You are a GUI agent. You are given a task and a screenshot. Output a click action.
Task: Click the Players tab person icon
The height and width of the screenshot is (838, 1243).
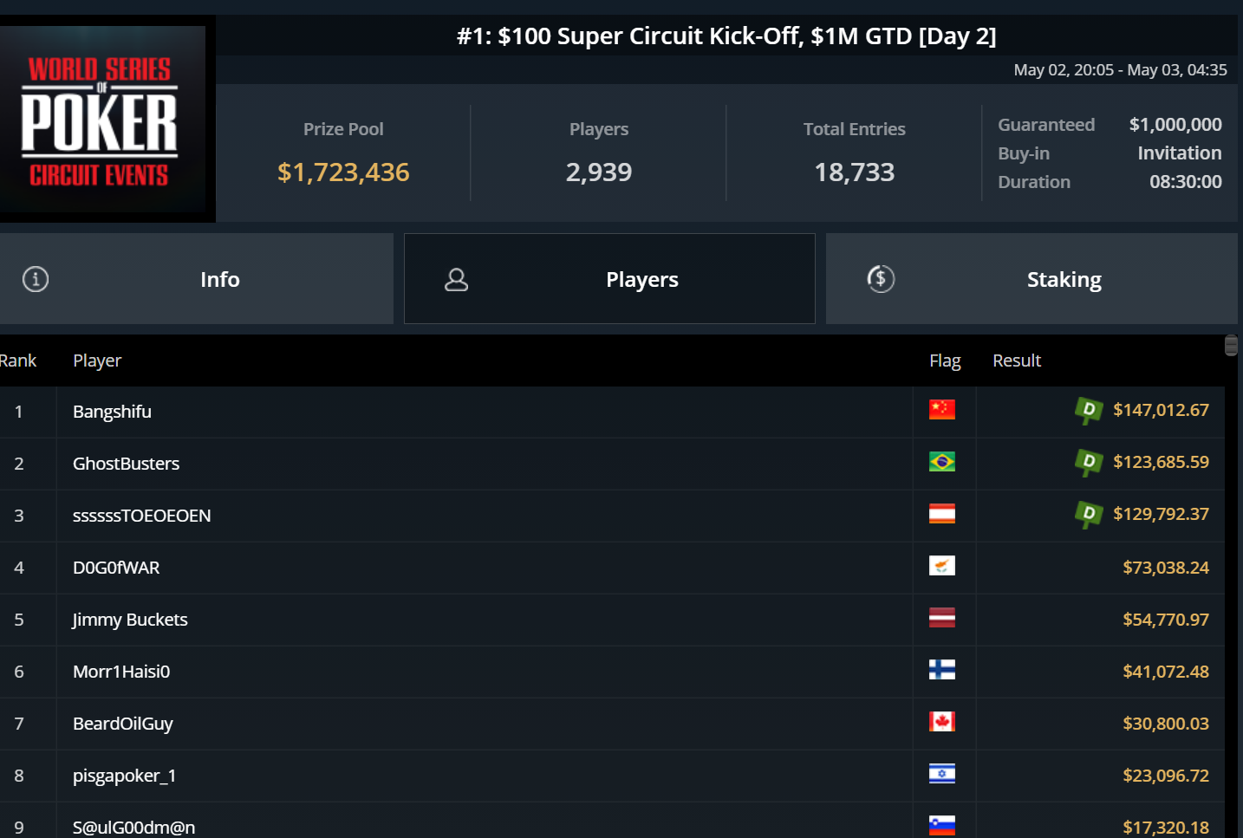click(456, 279)
